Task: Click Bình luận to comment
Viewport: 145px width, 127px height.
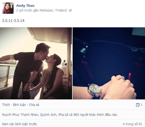Action: pyautogui.click(x=19, y=105)
